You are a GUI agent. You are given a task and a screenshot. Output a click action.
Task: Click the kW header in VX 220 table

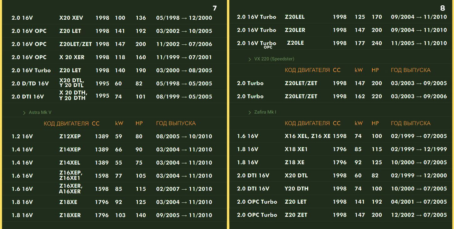click(x=359, y=70)
